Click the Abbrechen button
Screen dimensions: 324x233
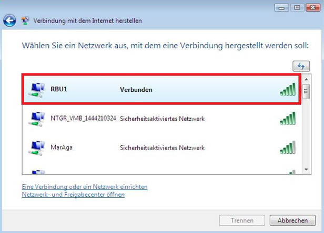click(292, 220)
